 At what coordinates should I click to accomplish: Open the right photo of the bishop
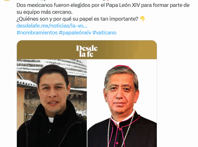click(x=122, y=103)
